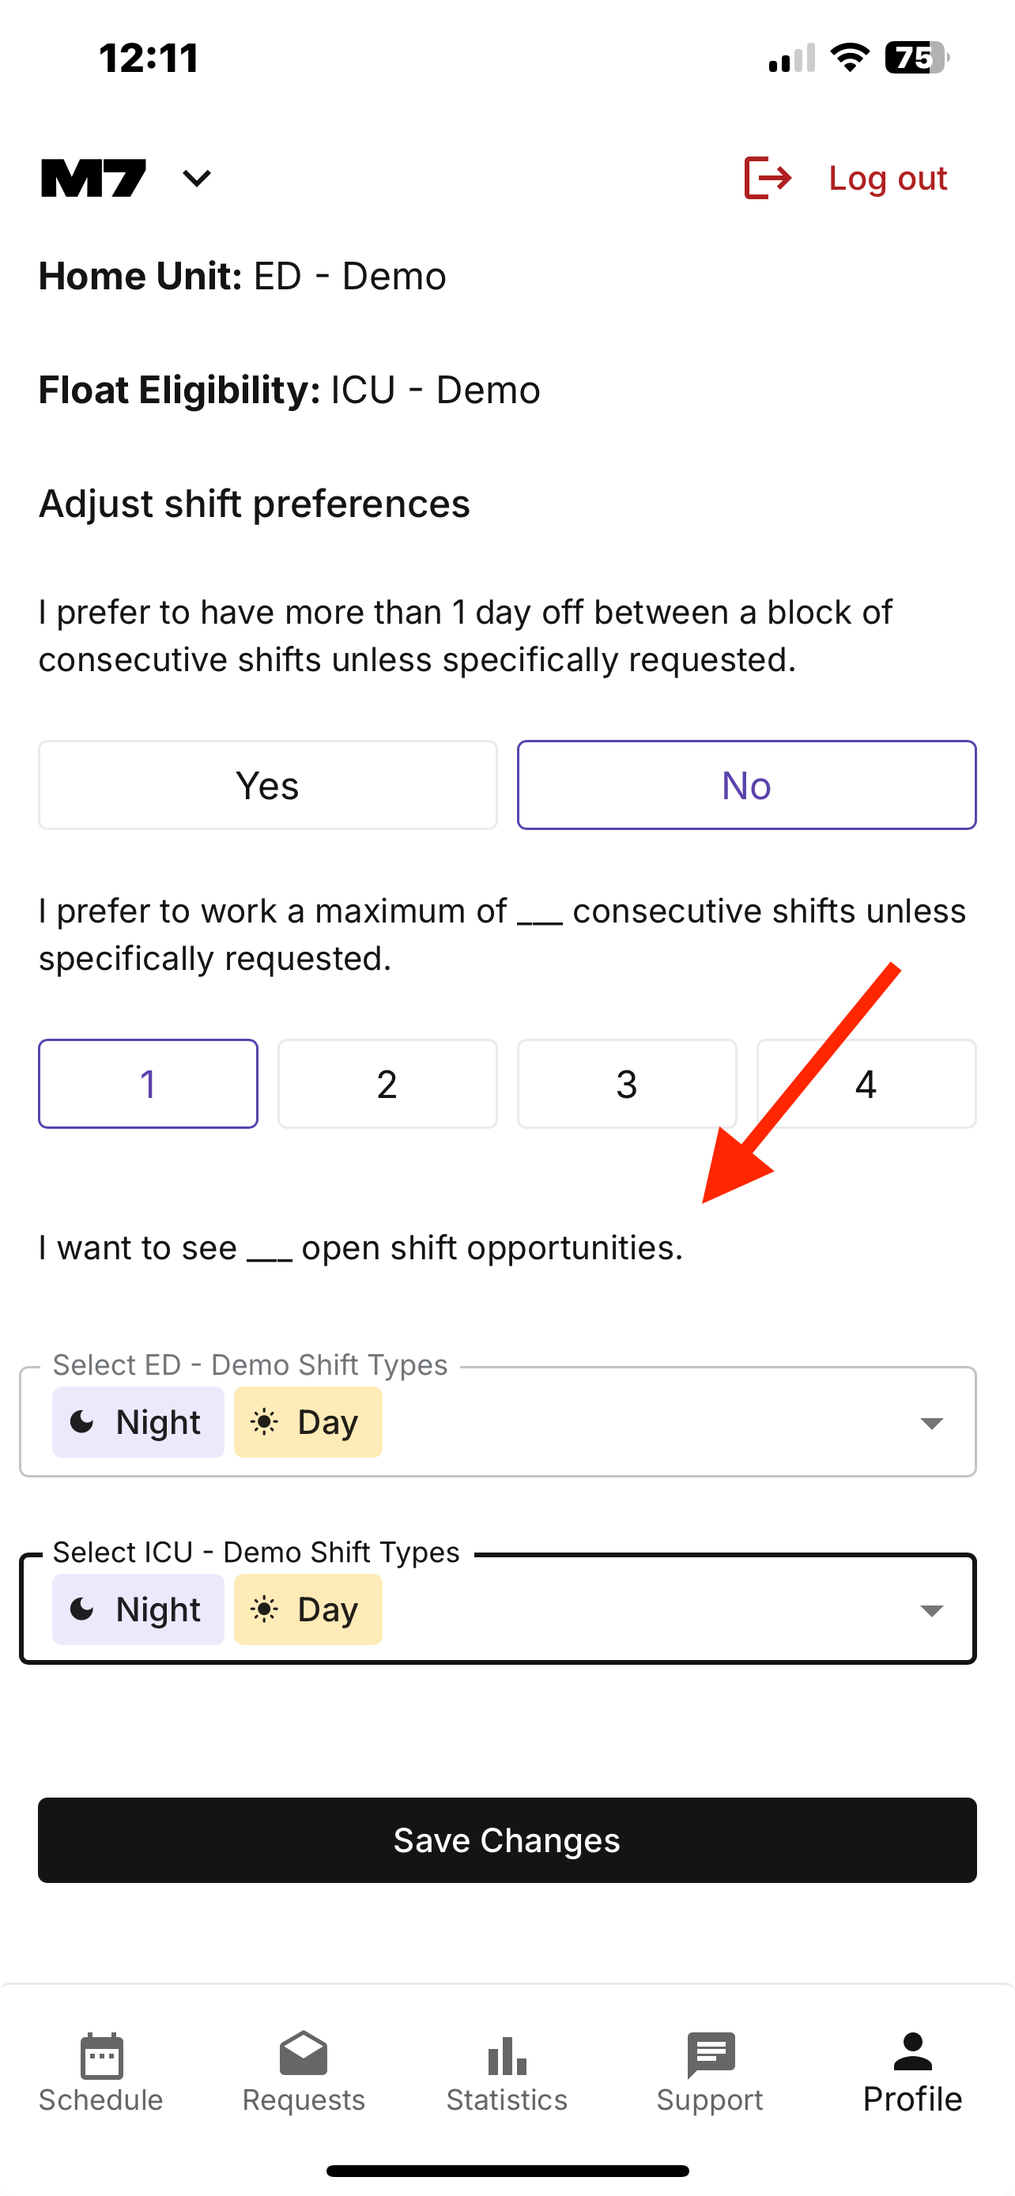
Task: Tap the Day chip in ICU - Demo shift types
Action: [308, 1609]
